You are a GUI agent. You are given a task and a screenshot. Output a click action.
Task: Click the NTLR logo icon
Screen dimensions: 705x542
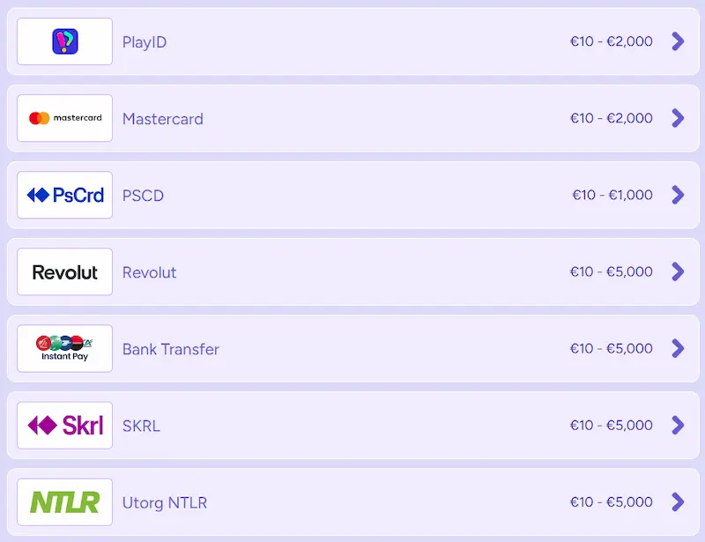tap(65, 502)
